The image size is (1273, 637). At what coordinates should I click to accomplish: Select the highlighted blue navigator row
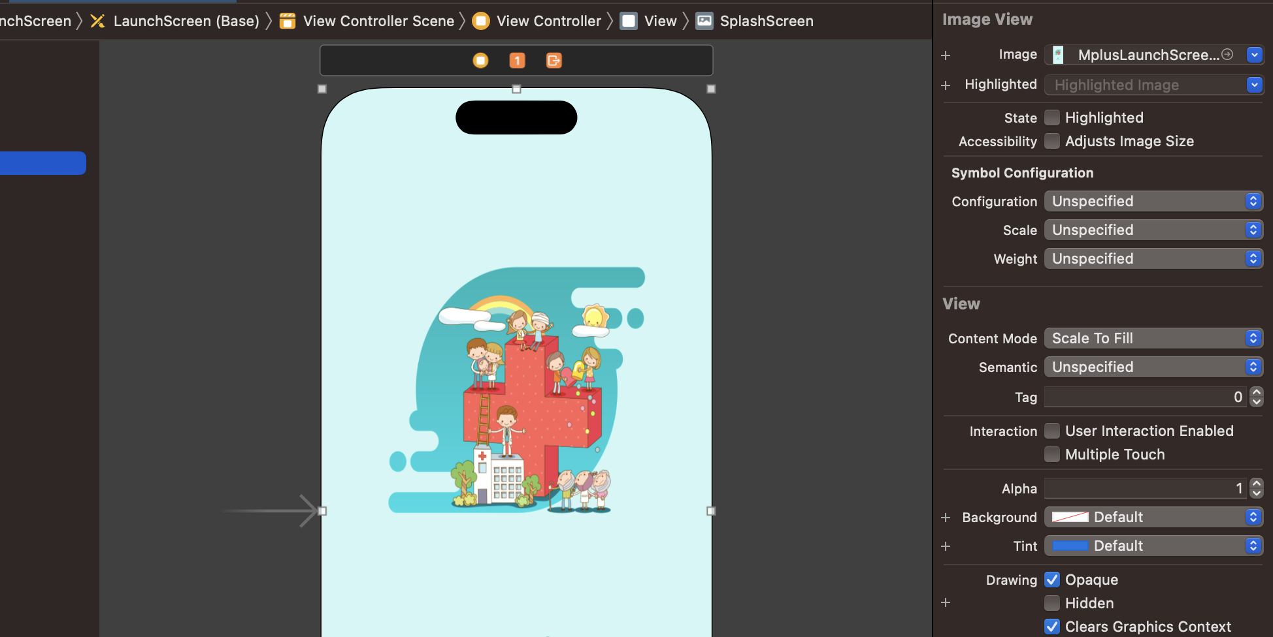click(x=43, y=163)
